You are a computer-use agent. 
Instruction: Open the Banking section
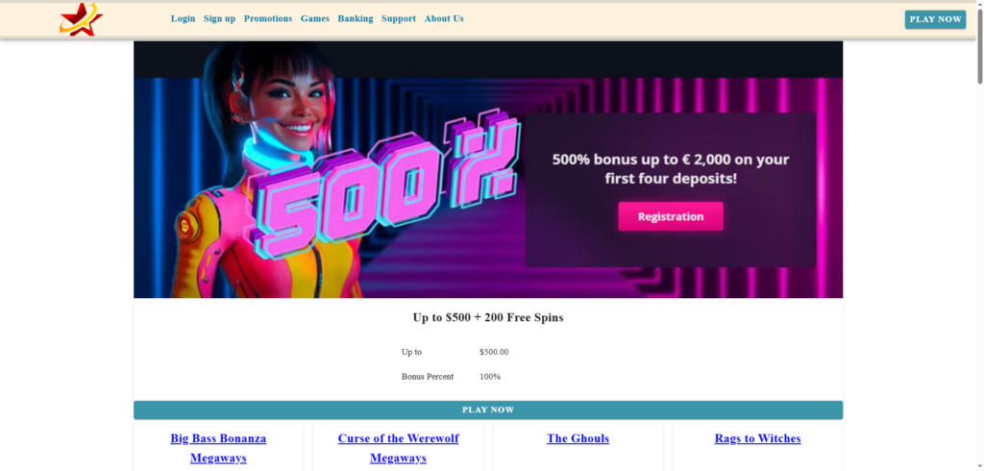coord(356,18)
